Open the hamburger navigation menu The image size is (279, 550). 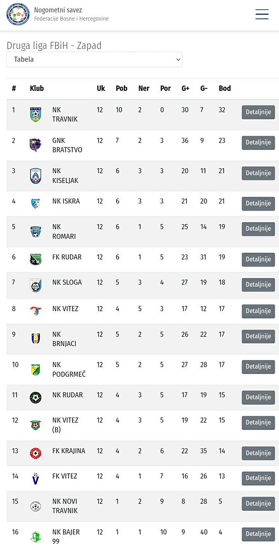coord(262,15)
